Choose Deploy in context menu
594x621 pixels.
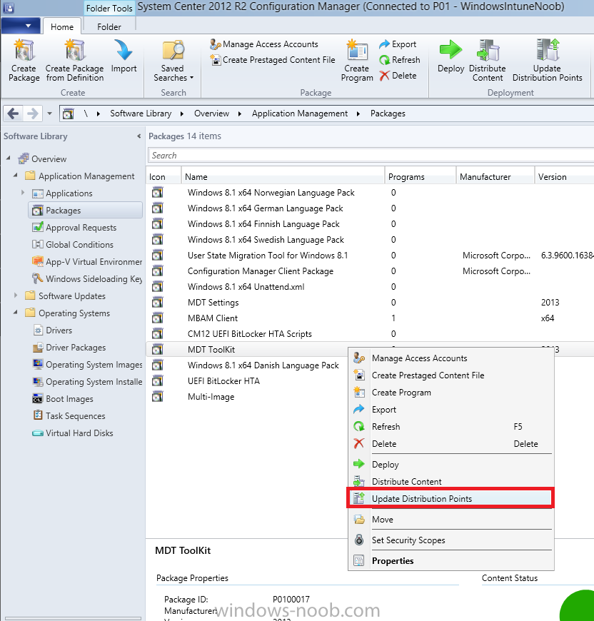pos(450,464)
